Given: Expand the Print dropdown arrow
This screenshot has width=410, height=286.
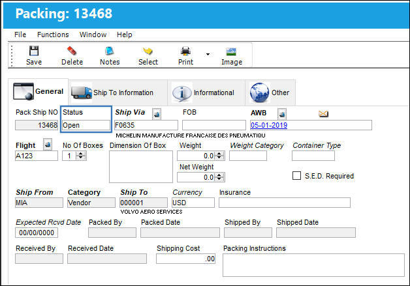Looking at the screenshot, I should (208, 54).
